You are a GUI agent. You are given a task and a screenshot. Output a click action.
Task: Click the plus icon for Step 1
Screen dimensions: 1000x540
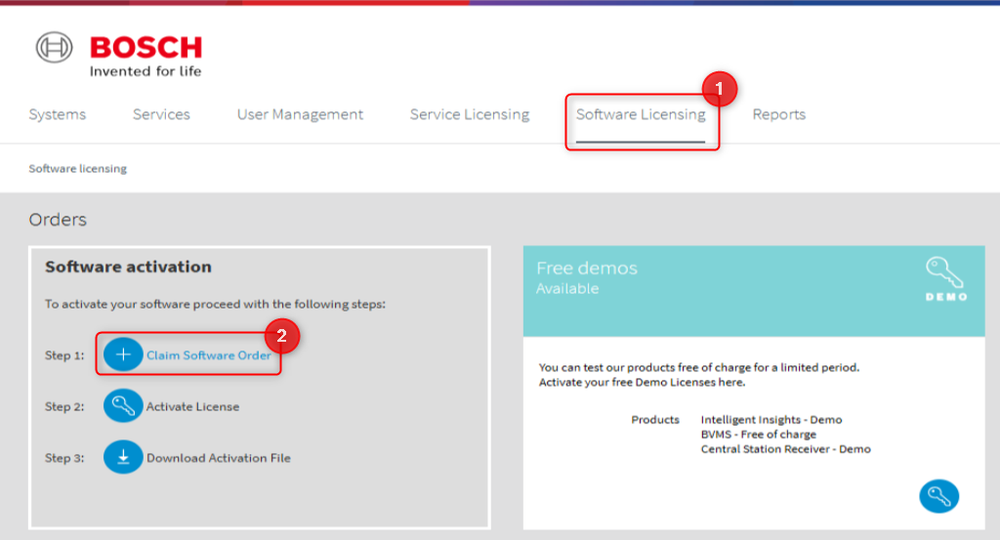[123, 355]
